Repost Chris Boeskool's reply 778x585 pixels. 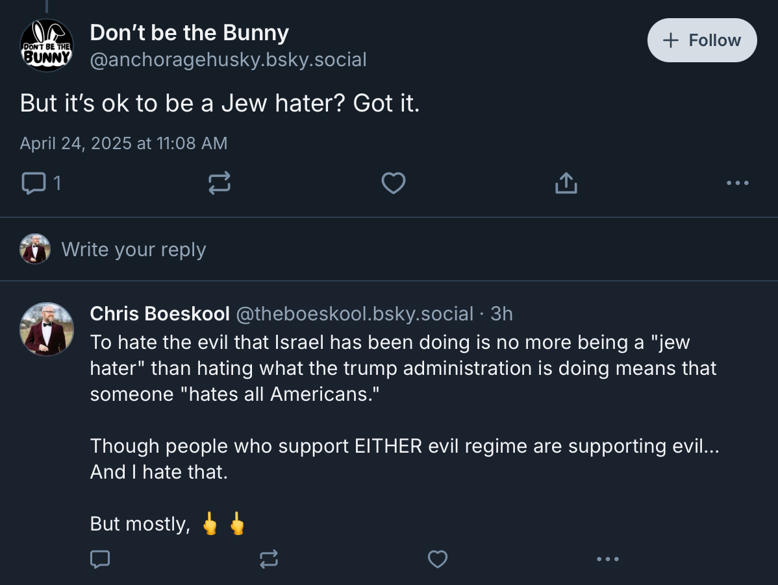(269, 558)
